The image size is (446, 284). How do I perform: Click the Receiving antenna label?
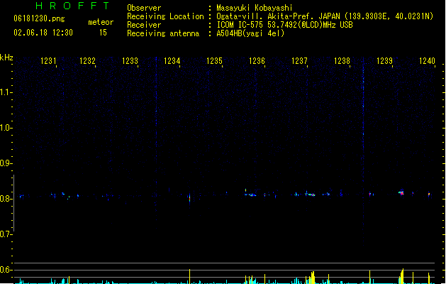click(163, 33)
